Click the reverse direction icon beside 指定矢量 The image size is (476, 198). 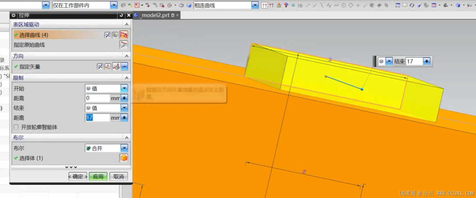click(x=100, y=67)
